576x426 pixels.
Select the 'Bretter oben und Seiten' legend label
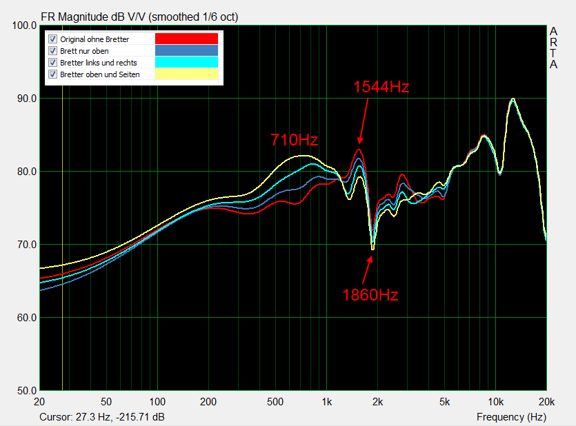pyautogui.click(x=100, y=74)
